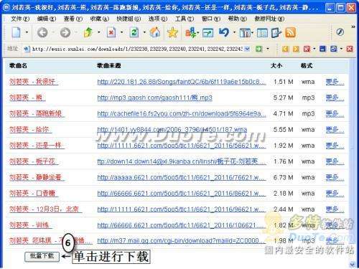Open the orange RSS feed icon
359x269 pixels.
[x=290, y=32]
